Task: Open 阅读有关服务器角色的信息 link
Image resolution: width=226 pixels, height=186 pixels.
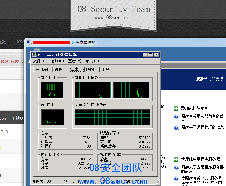Action: pyautogui.click(x=202, y=118)
